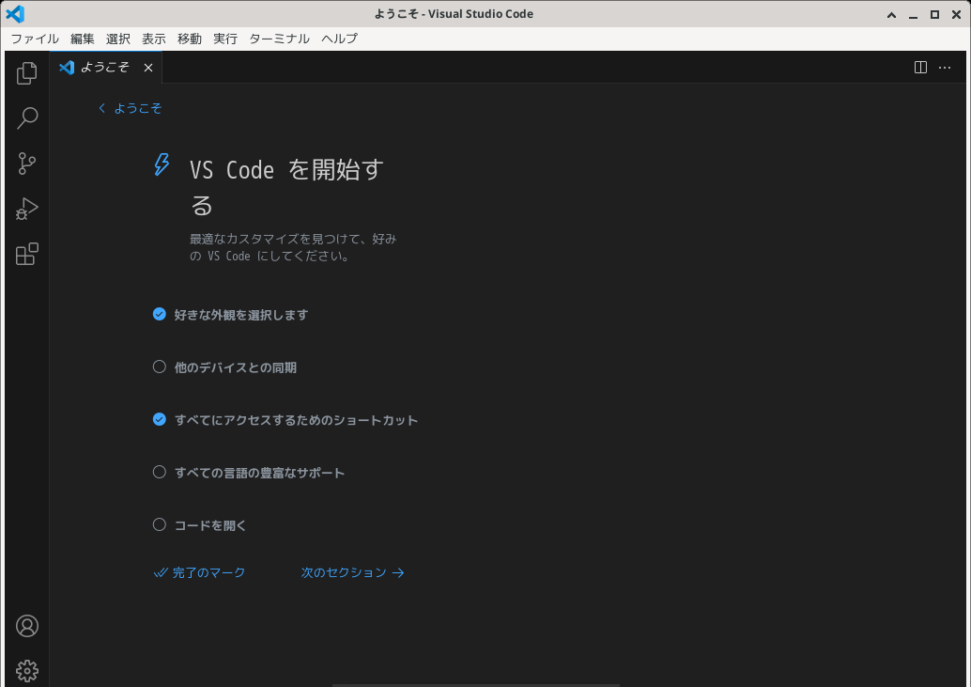The width and height of the screenshot is (971, 687).
Task: Open the 移動 menu
Action: pyautogui.click(x=190, y=39)
